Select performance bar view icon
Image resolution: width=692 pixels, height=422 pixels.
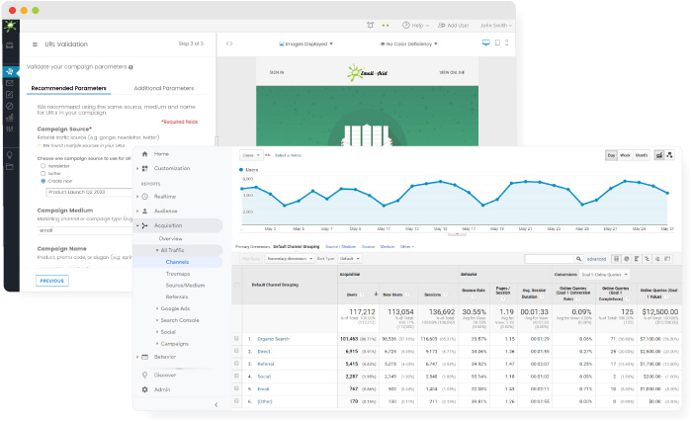637,259
